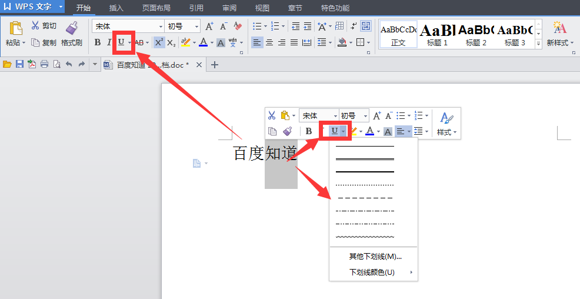Increase indent in the ribbon
The image size is (580, 299).
click(x=308, y=26)
